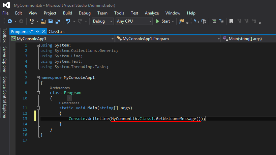
Task: Switch to the Class1.cs tab
Action: tap(56, 31)
